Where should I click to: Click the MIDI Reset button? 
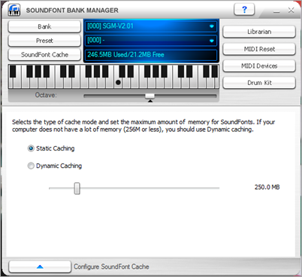[259, 49]
